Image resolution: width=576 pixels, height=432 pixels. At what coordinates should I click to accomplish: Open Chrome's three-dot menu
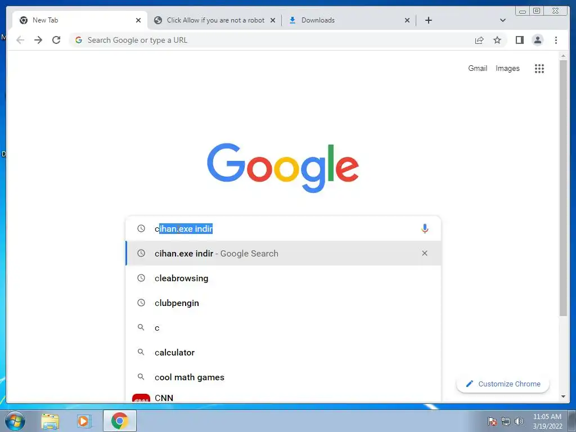tap(556, 40)
